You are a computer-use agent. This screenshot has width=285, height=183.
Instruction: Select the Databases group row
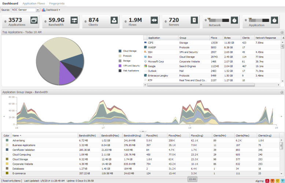tap(141, 169)
